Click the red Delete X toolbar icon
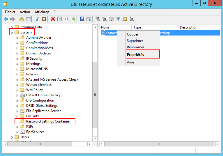This screenshot has width=223, height=156. point(53,19)
